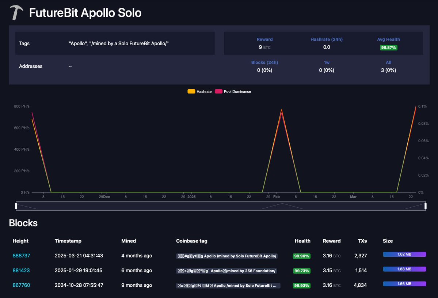Click the FutureBit Apollo Solo page title
This screenshot has height=298, width=438.
click(85, 13)
